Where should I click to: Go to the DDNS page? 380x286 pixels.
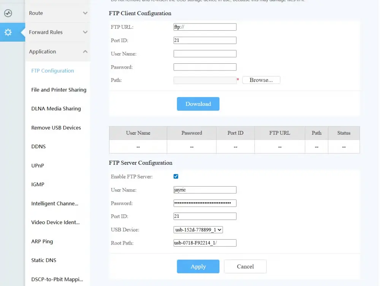(38, 147)
